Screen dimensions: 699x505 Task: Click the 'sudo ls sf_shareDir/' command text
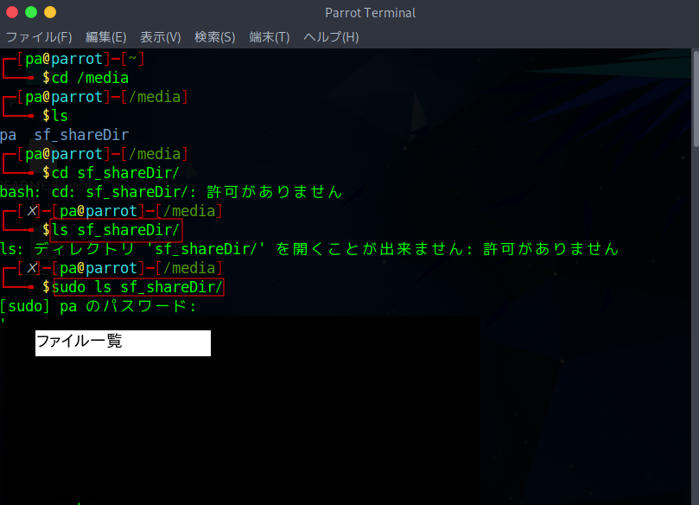coord(137,287)
